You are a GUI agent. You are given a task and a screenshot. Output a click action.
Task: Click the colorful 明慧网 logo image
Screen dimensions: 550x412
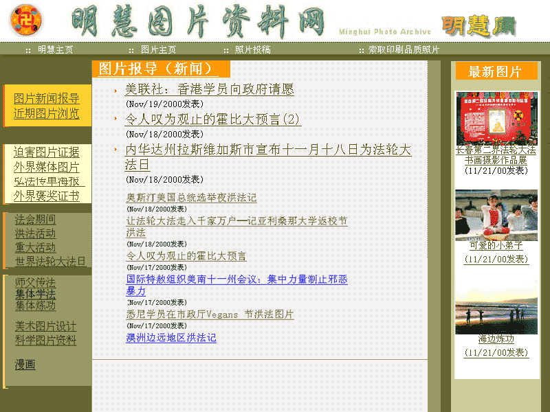pos(478,26)
